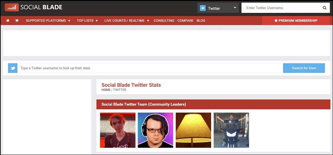Screen dimensions: 333x155
Task: Click the Social Blade Twitter Team header
Action: pos(213,104)
